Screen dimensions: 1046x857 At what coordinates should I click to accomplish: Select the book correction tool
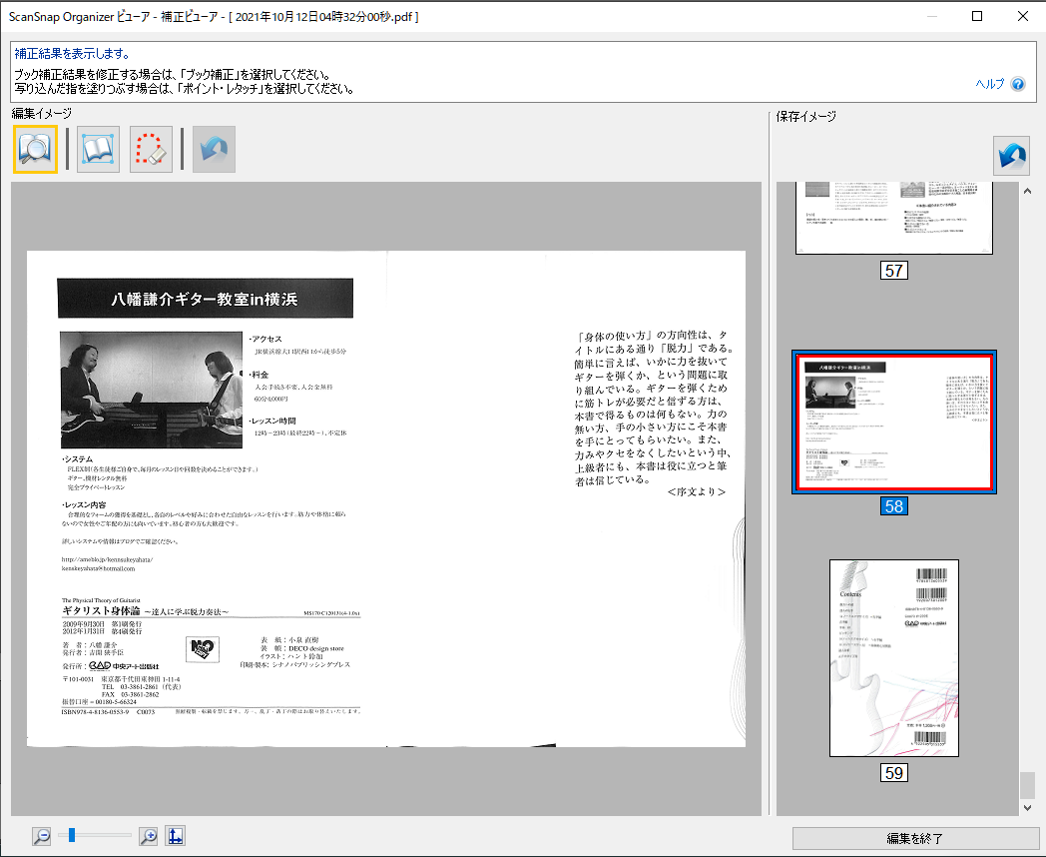[98, 150]
